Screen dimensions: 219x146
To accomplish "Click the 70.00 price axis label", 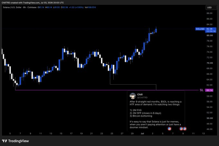I will pos(210,63).
